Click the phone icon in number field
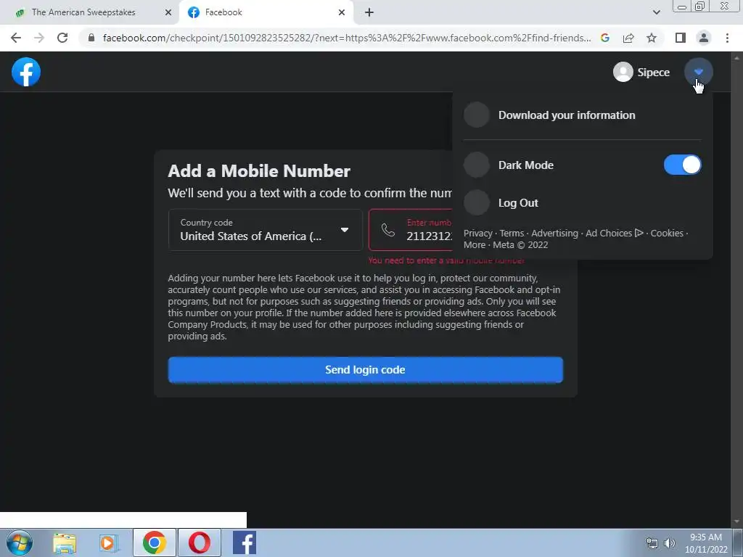743x557 pixels. pos(388,230)
